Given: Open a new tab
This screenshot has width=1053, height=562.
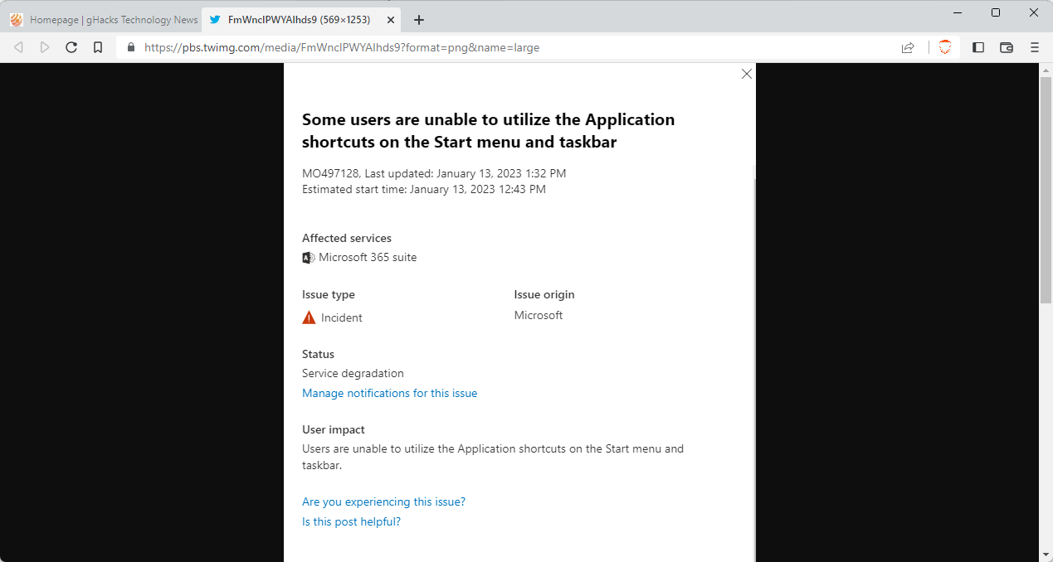Looking at the screenshot, I should [419, 20].
